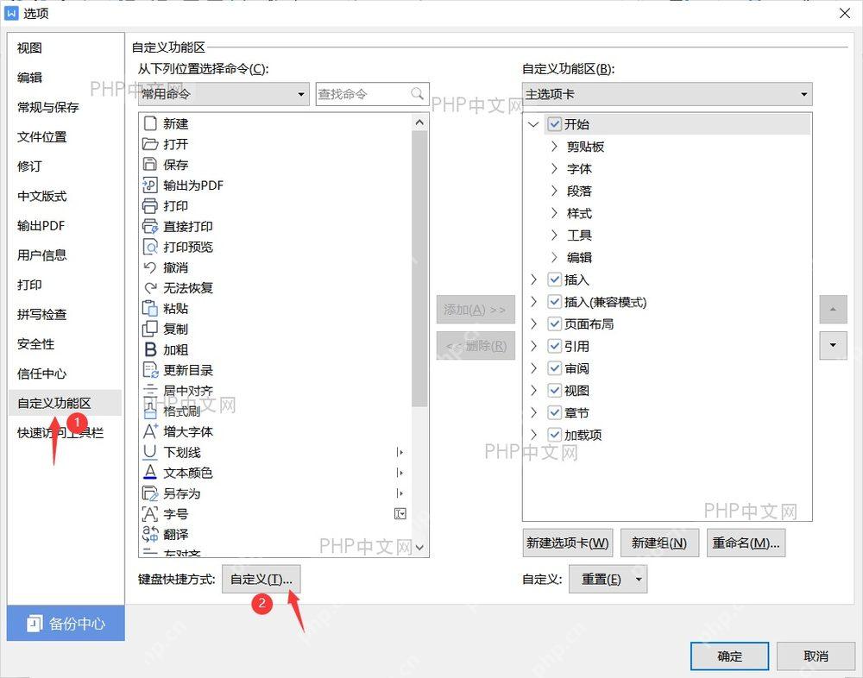The image size is (863, 678).
Task: Expand the 段落 group
Action: point(555,191)
